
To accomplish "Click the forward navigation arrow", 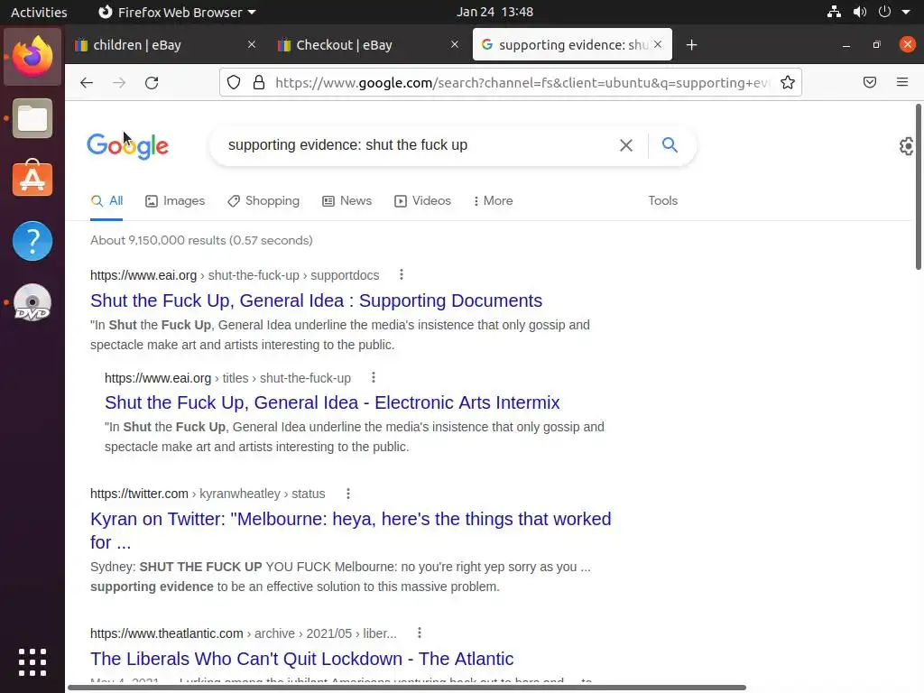I will [119, 82].
